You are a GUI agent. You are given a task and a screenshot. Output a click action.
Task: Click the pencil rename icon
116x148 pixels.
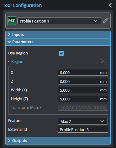[x=105, y=21]
